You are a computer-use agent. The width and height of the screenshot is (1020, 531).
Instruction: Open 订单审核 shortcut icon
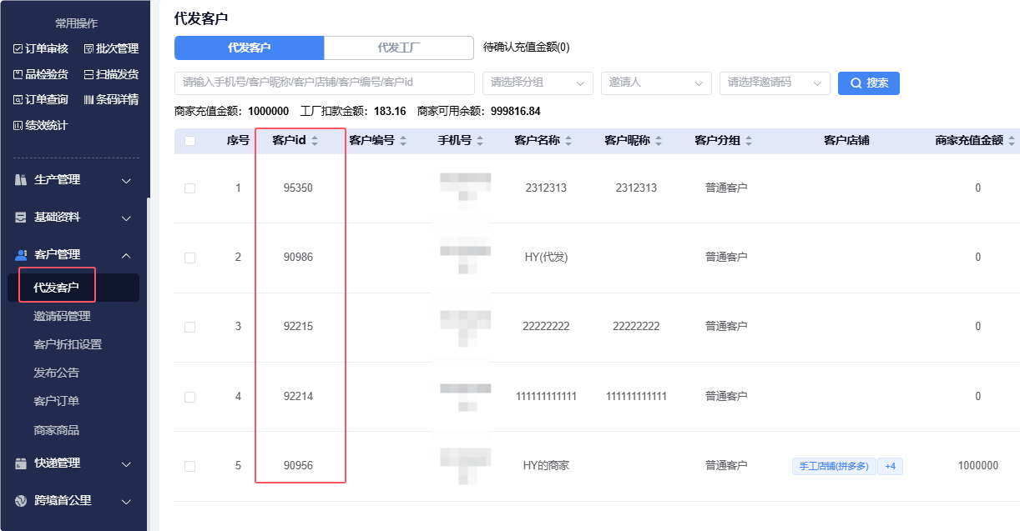[18, 49]
